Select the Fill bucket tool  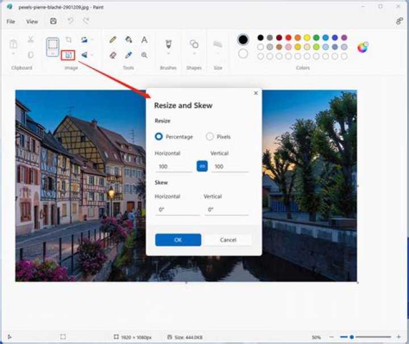click(x=128, y=40)
